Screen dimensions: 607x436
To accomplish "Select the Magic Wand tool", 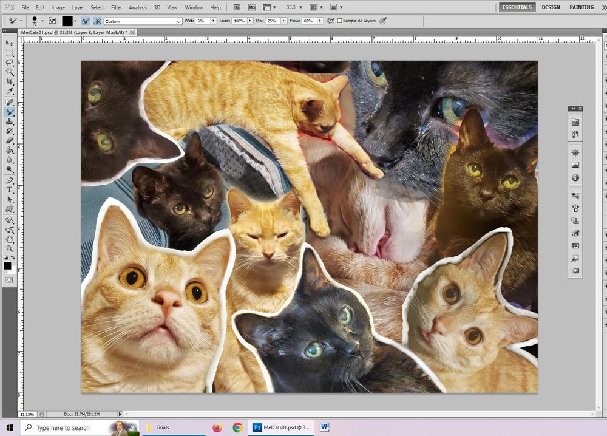I will click(9, 72).
